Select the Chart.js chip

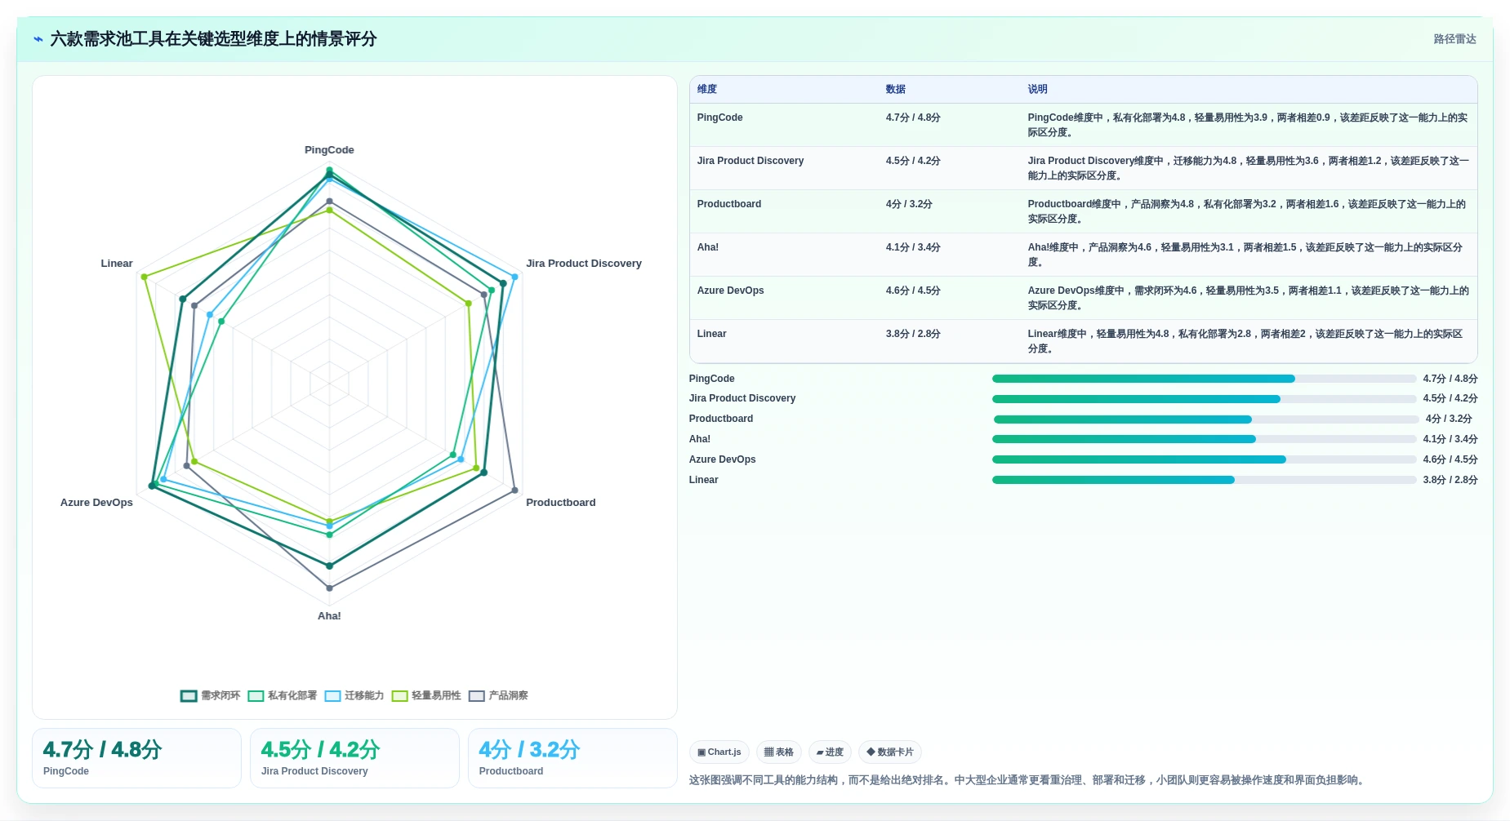click(719, 752)
